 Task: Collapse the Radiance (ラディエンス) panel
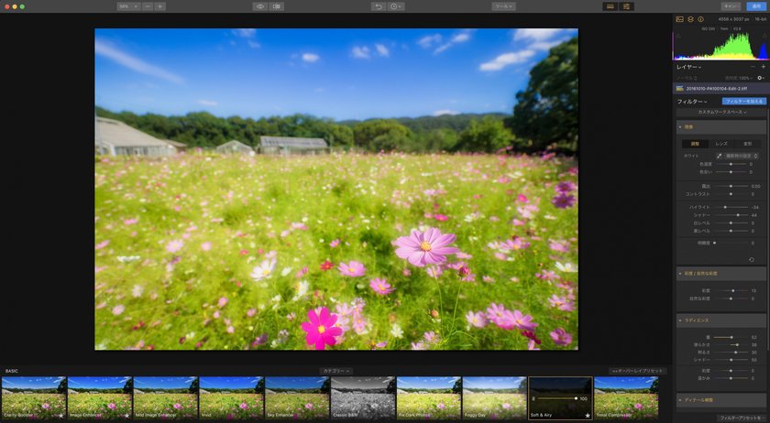[680, 320]
